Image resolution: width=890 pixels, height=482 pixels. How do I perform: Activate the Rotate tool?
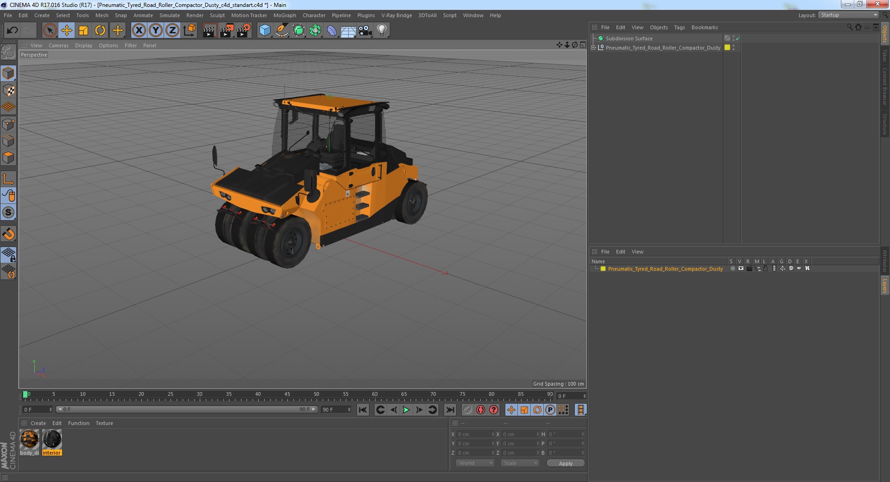(100, 31)
